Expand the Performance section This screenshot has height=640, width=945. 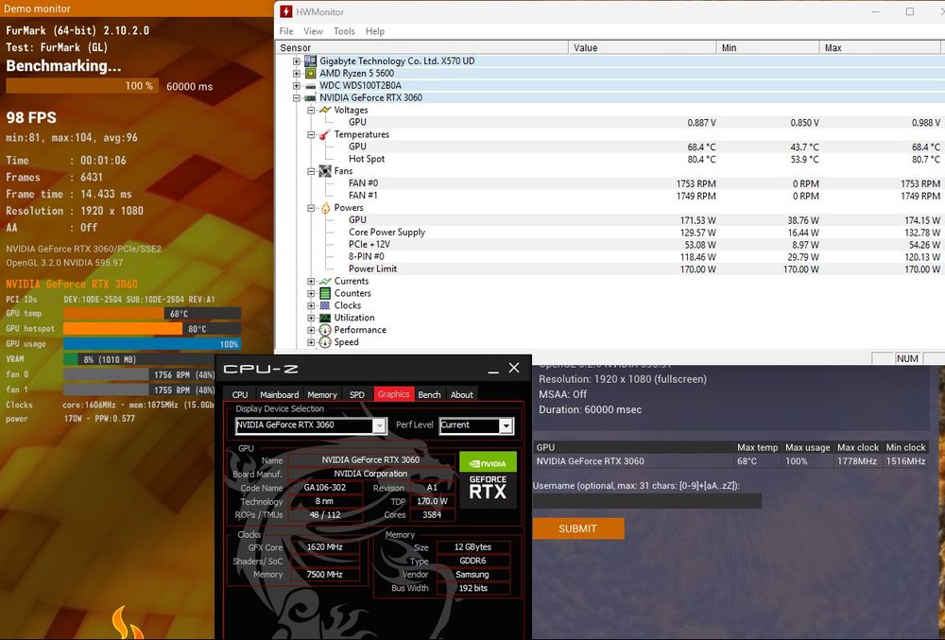(310, 330)
